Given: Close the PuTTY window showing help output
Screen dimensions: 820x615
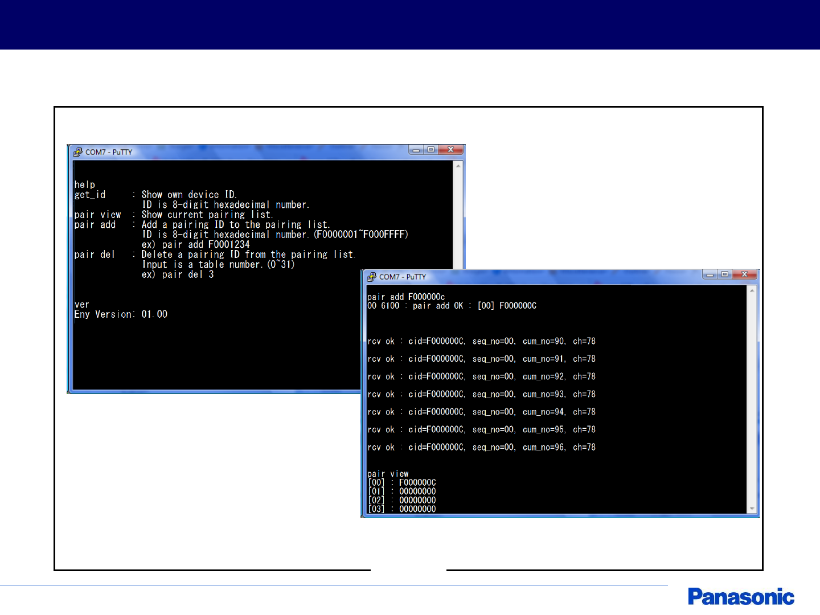Looking at the screenshot, I should [x=450, y=150].
